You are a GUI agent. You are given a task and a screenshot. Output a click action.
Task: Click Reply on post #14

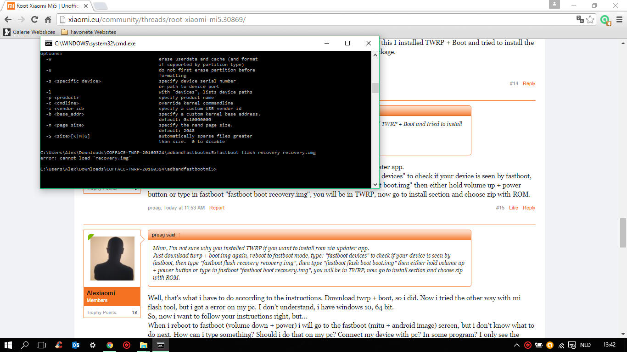coord(529,83)
